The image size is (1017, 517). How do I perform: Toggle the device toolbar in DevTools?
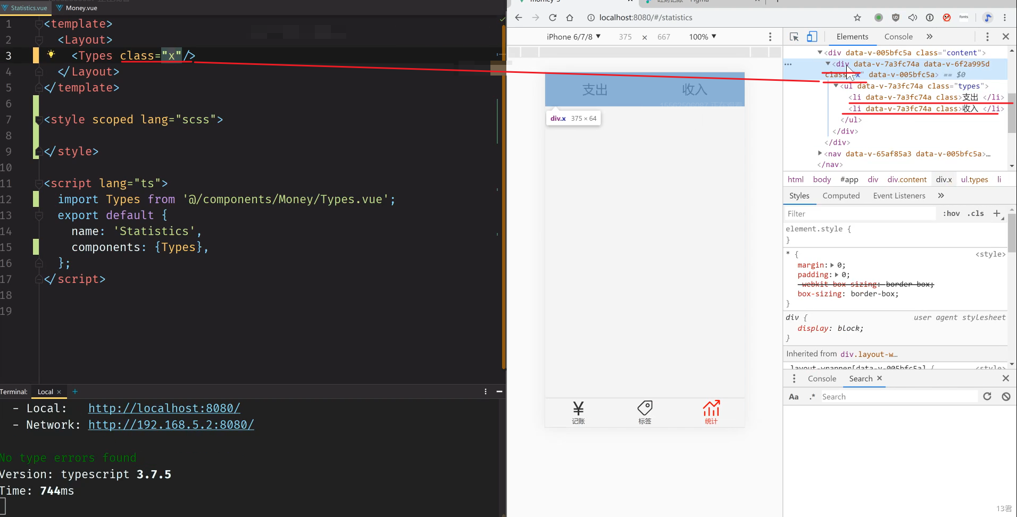tap(812, 37)
